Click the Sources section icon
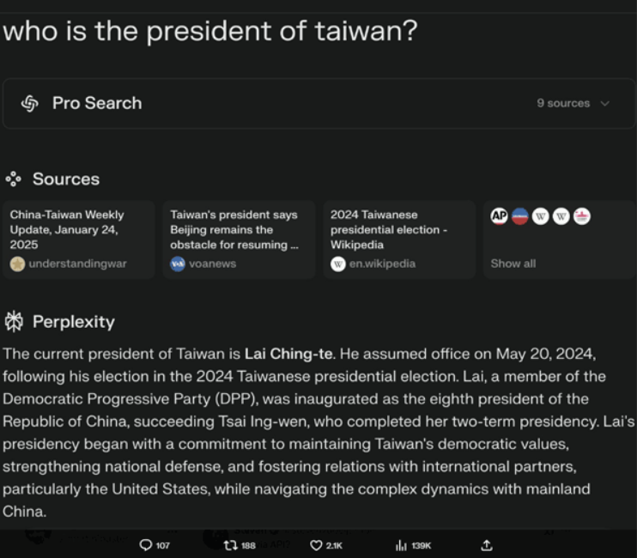The height and width of the screenshot is (558, 637). point(14,179)
